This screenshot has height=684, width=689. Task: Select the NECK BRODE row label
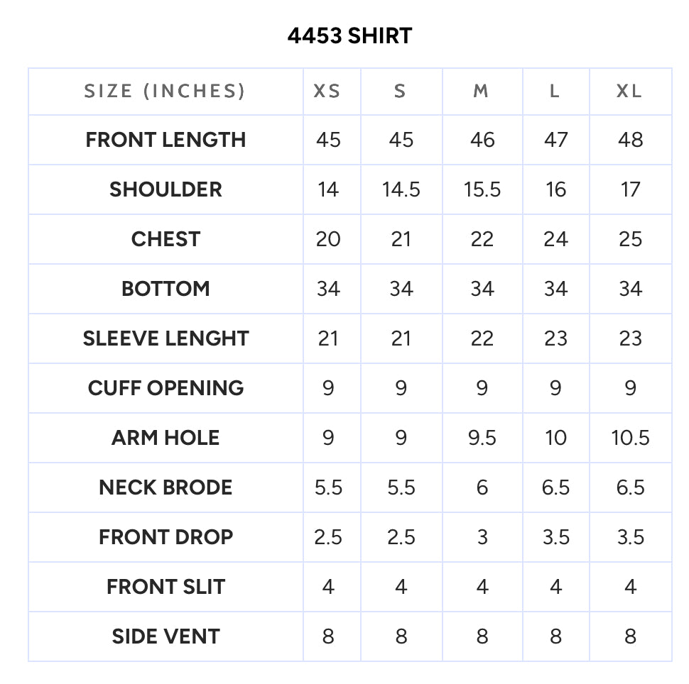[166, 487]
